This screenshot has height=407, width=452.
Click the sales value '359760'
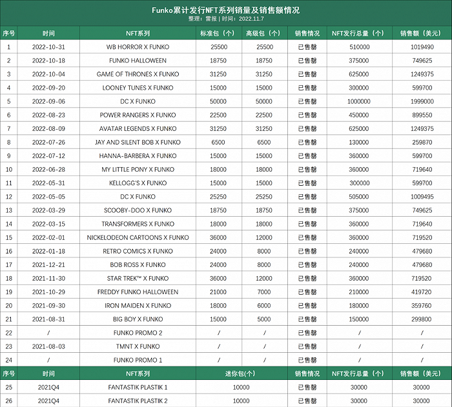tap(422, 306)
